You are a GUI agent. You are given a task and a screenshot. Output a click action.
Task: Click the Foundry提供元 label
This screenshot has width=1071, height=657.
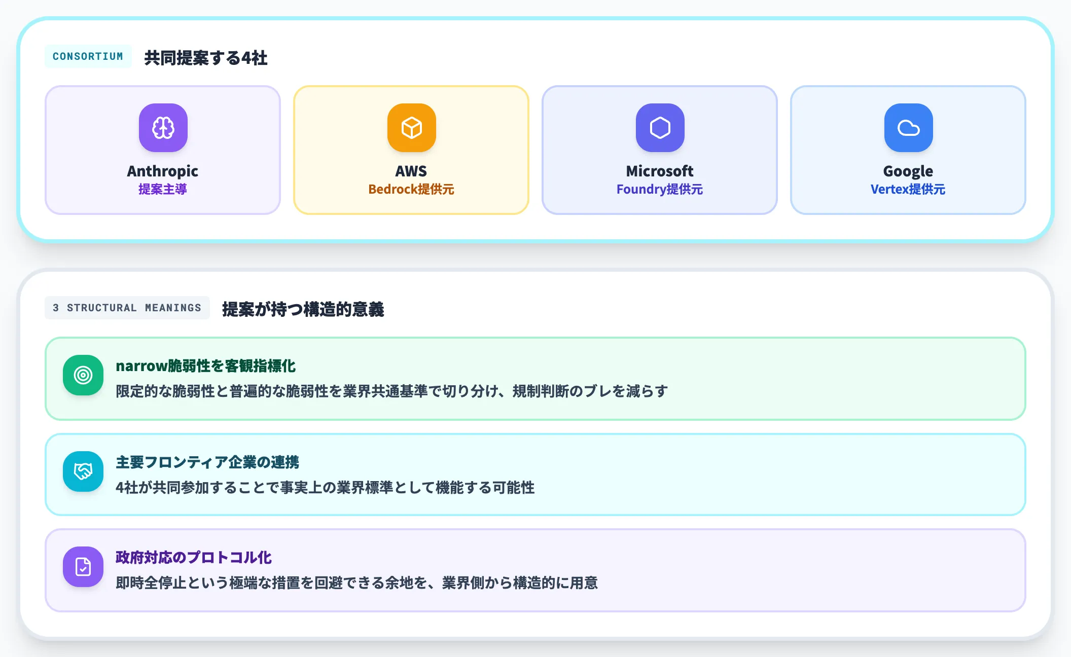[660, 189]
